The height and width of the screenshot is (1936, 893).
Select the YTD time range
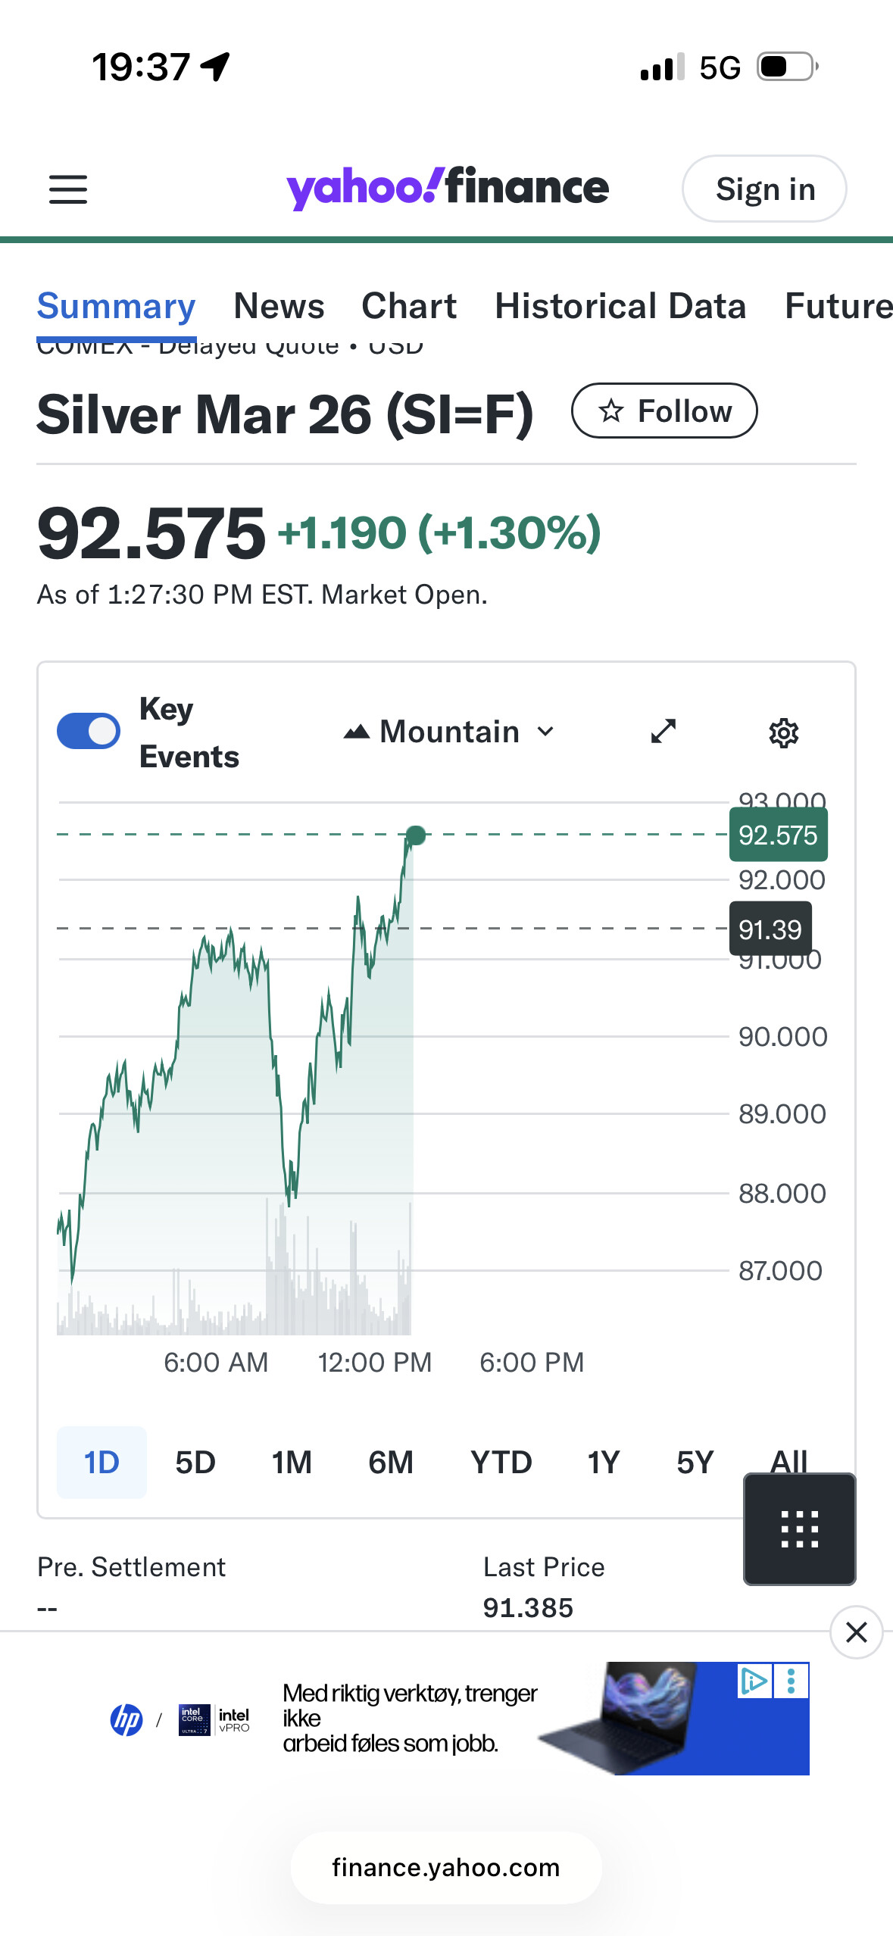click(501, 1462)
